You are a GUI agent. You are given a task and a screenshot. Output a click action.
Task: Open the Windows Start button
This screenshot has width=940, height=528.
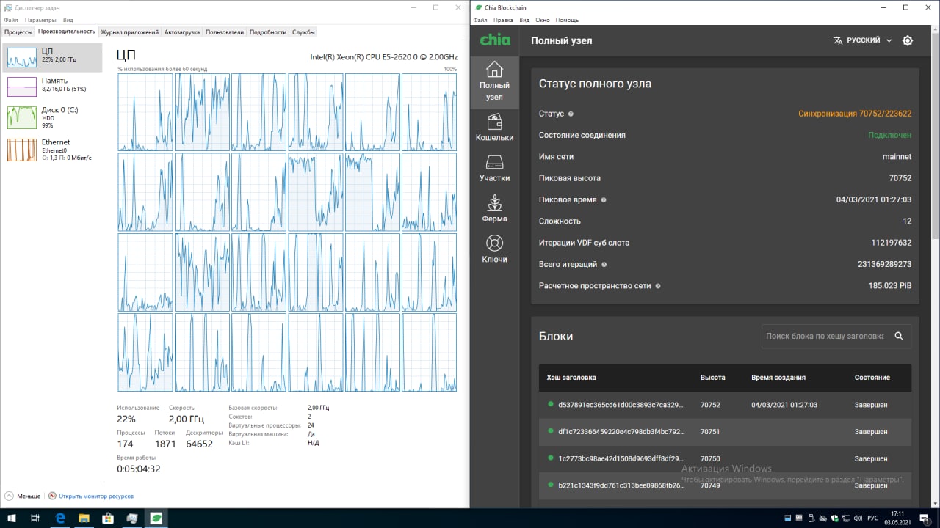(x=12, y=518)
